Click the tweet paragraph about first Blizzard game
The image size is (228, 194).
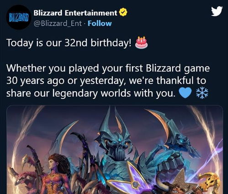click(x=108, y=81)
